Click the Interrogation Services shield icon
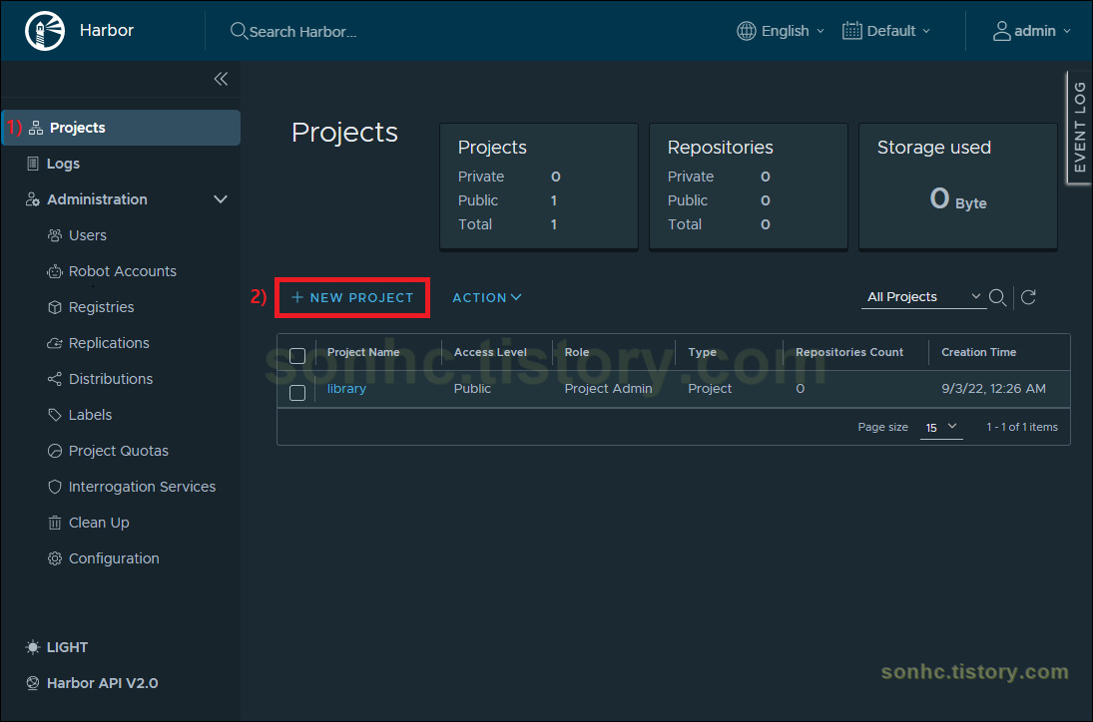This screenshot has height=722, width=1093. [x=54, y=487]
